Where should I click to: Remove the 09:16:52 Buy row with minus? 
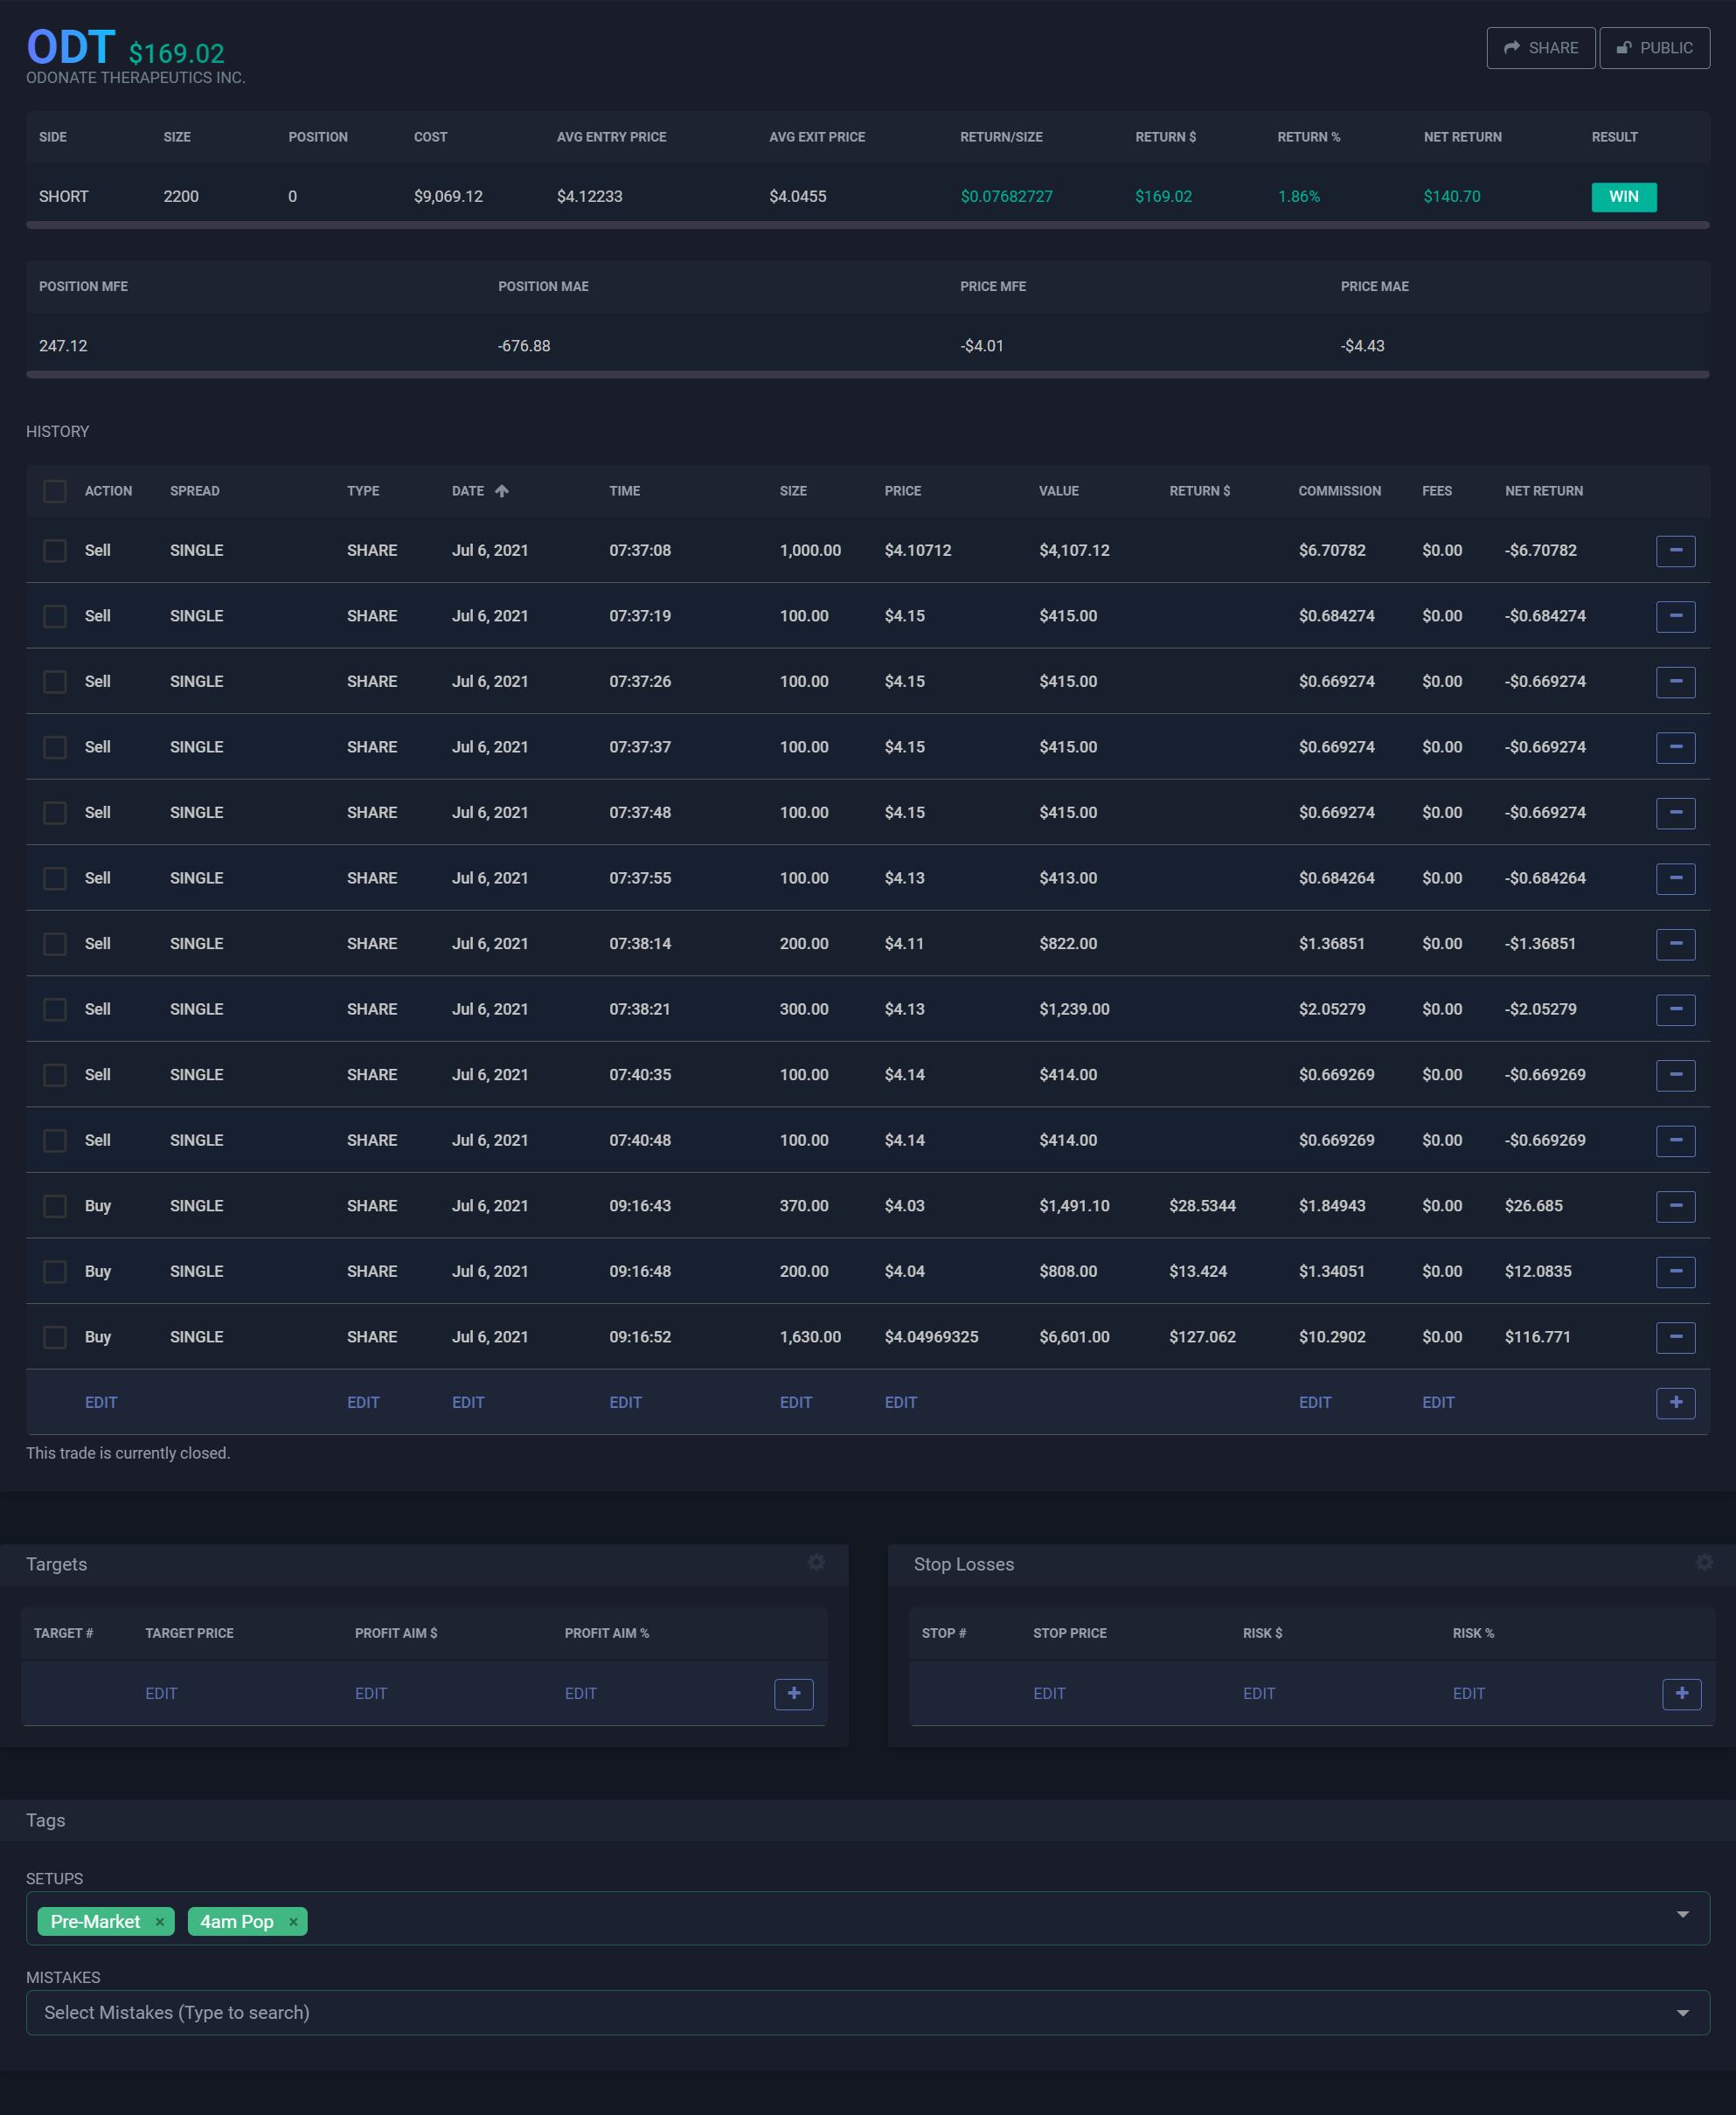[x=1675, y=1337]
